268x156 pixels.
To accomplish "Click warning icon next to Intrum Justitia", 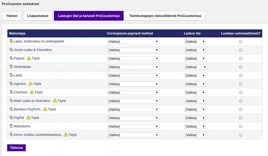I will point(66,135).
